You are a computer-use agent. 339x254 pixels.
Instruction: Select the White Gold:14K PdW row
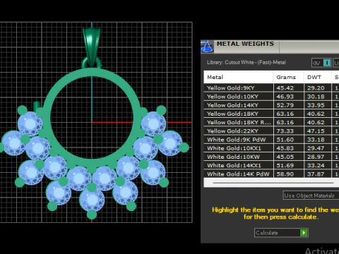[x=271, y=174]
